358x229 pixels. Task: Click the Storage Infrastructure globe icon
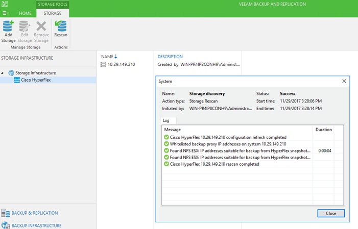click(x=11, y=73)
